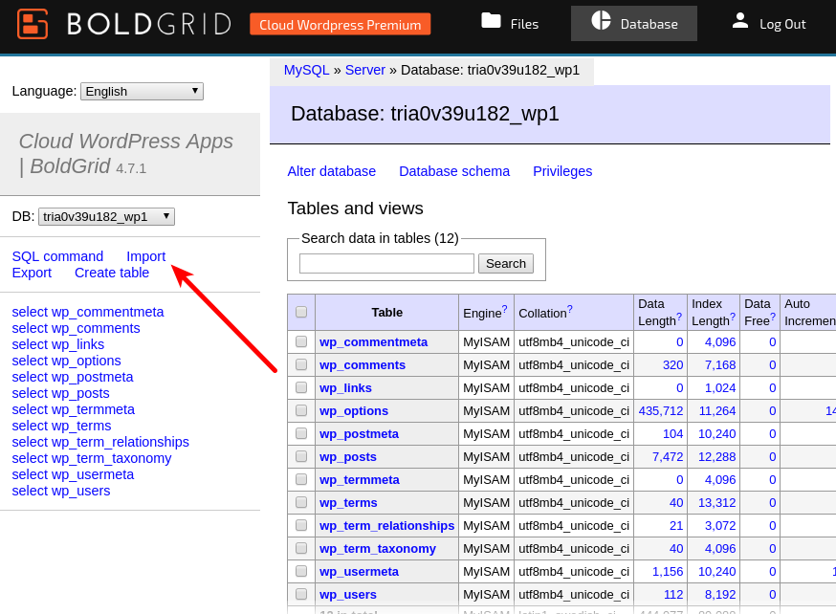This screenshot has height=614, width=836.
Task: Open the Alter database link
Action: [332, 171]
